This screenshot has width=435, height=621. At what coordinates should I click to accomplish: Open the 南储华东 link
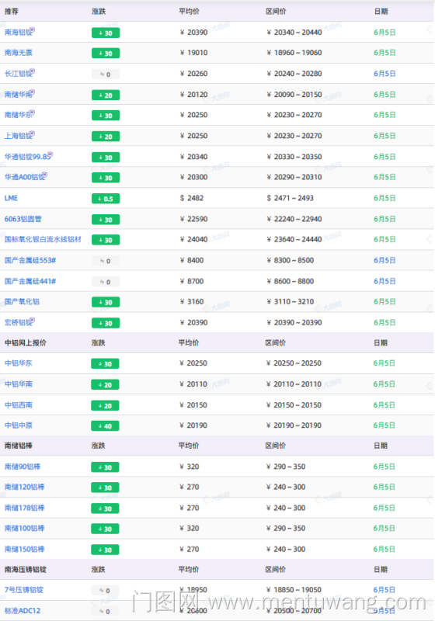(x=18, y=115)
